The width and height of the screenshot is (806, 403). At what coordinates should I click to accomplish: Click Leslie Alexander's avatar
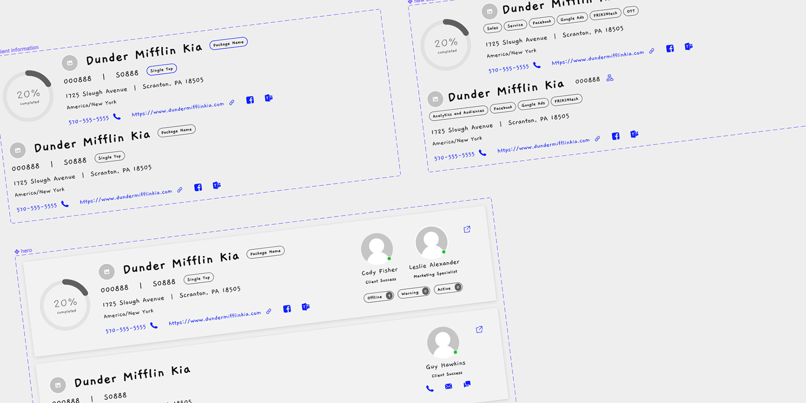pyautogui.click(x=431, y=242)
